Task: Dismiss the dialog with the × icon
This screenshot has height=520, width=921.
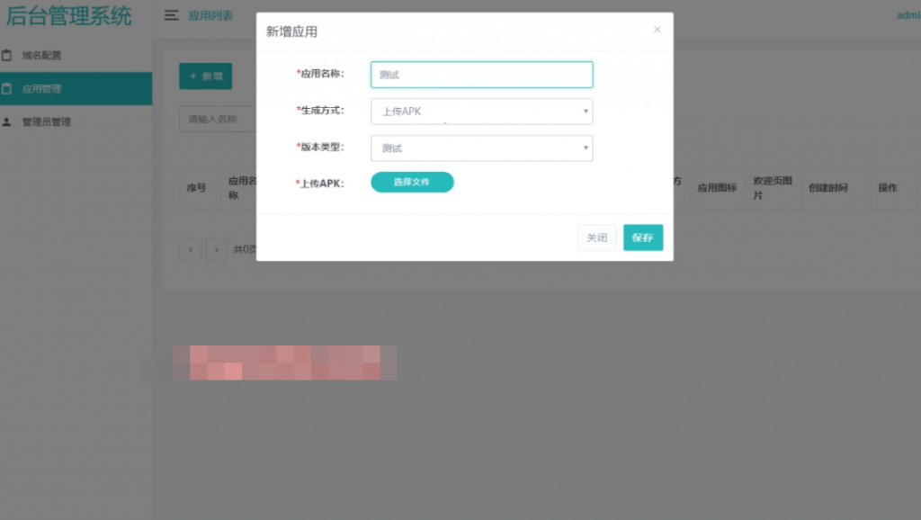Action: click(657, 29)
